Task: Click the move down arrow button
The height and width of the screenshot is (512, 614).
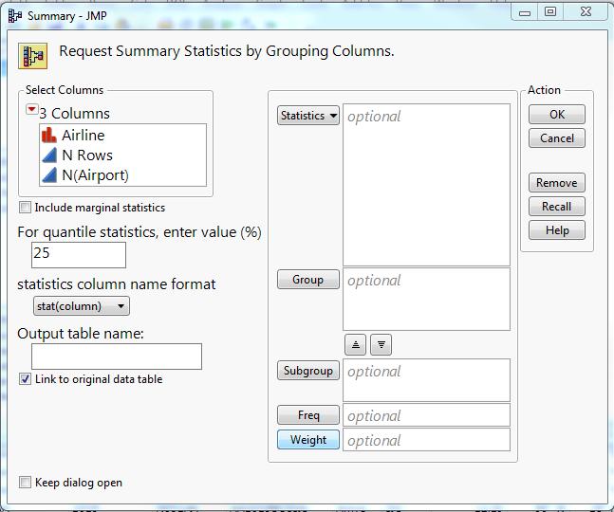Action: (381, 345)
